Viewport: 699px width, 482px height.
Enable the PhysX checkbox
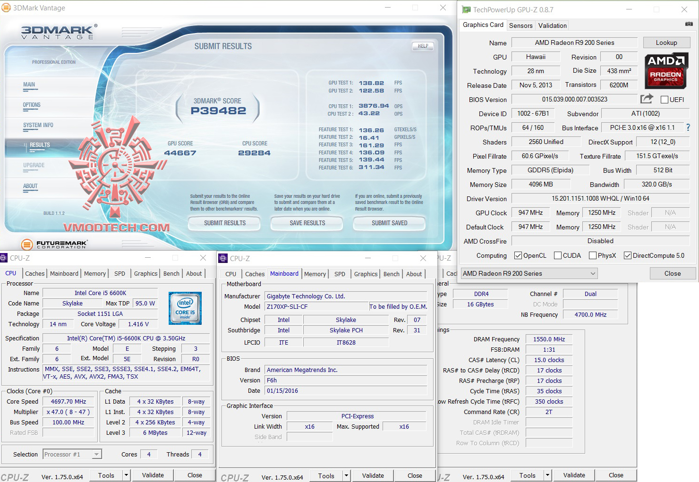[593, 255]
